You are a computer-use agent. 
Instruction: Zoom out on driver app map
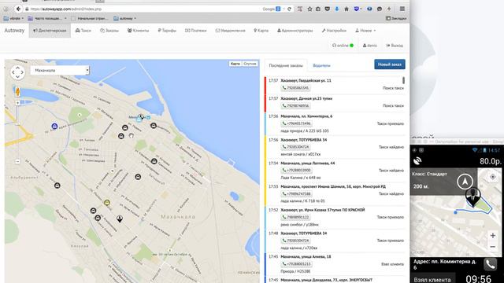pyautogui.click(x=492, y=247)
